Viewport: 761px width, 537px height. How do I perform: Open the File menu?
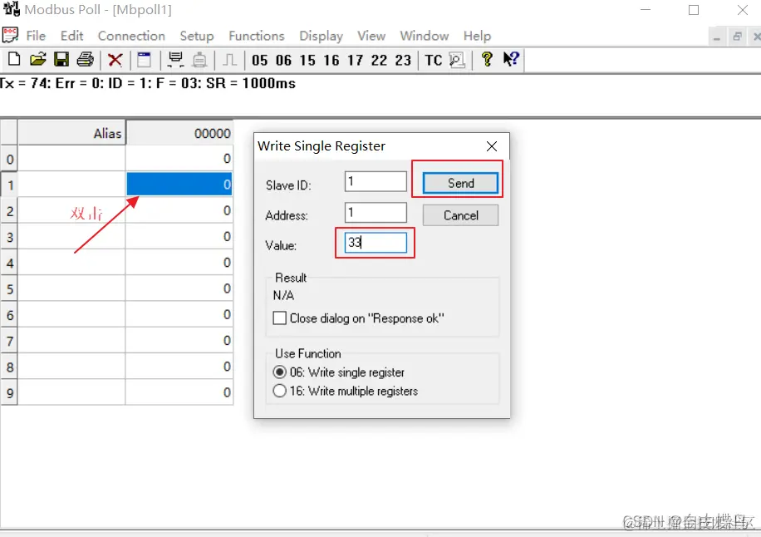point(36,36)
